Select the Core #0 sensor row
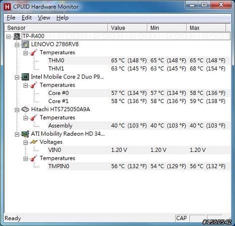The image size is (235, 226). [x=139, y=93]
